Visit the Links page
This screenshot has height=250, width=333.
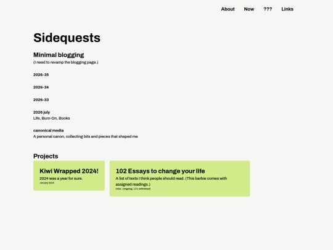[x=287, y=9]
